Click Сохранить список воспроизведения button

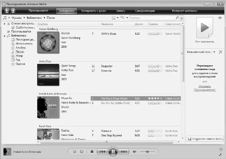coord(205,139)
